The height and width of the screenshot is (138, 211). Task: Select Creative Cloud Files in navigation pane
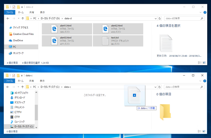(x=21, y=34)
